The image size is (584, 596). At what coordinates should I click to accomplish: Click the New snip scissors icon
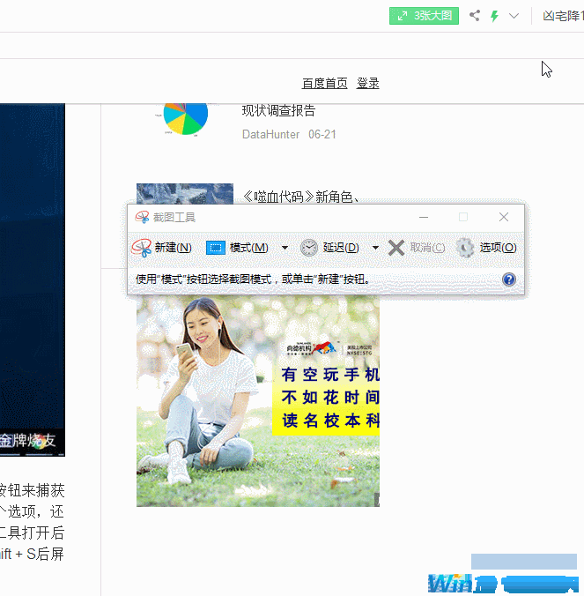[142, 248]
